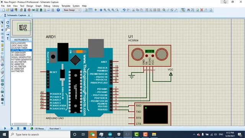
Task: Select the Component Mode tool
Action: [2, 26]
